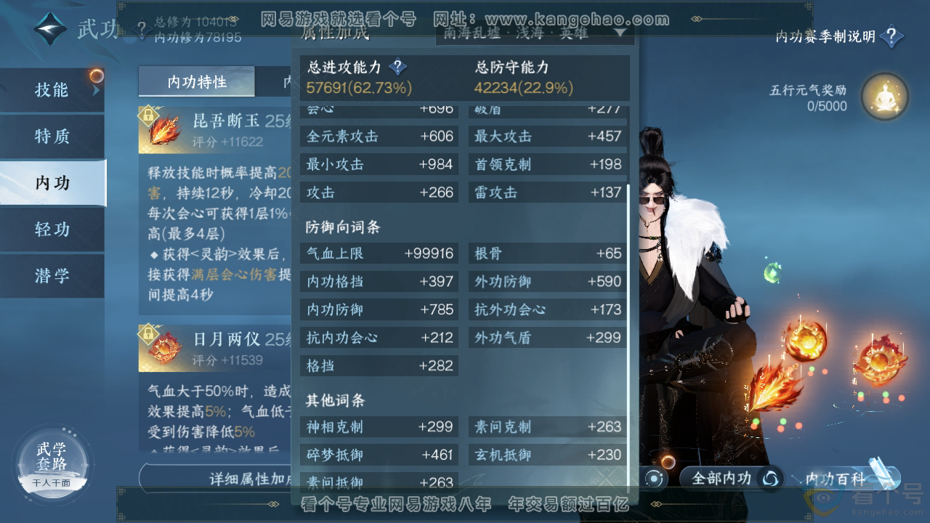Click the 抗内功会心 +212 row

coord(379,338)
